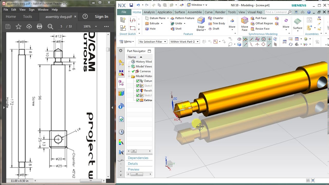Click the PDF page number field

click(61, 26)
